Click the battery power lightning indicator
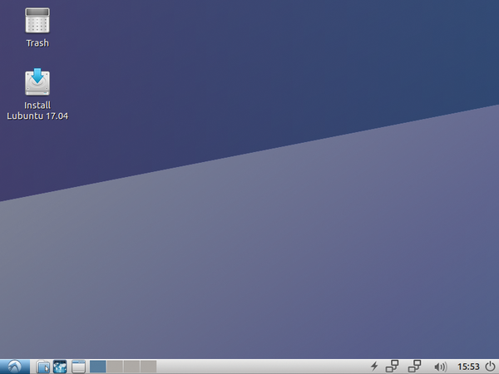Viewport: 499px width, 374px height. pyautogui.click(x=374, y=367)
